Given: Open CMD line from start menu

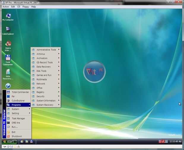Looking at the screenshot, I should [19, 123].
